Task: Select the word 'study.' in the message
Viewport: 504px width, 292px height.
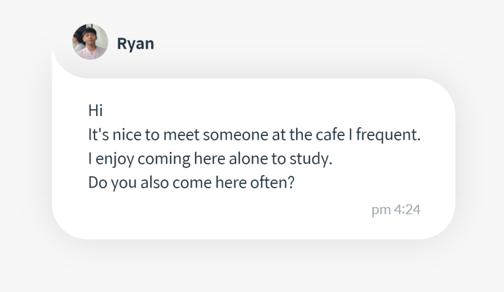Action: 311,159
